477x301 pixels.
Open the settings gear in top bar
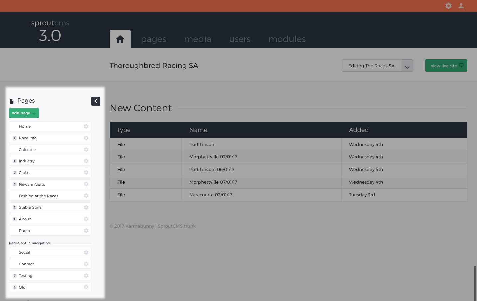point(448,6)
